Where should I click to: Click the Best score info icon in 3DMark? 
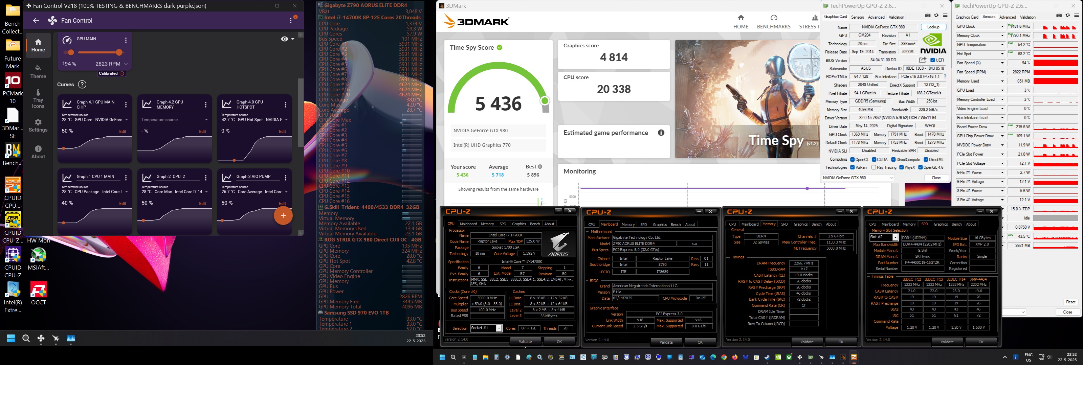click(x=540, y=167)
